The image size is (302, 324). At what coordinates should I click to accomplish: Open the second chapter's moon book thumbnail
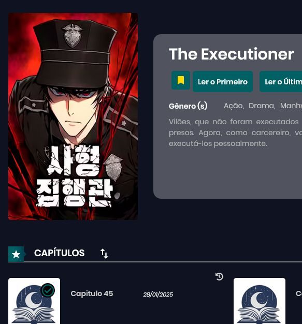pyautogui.click(x=260, y=301)
